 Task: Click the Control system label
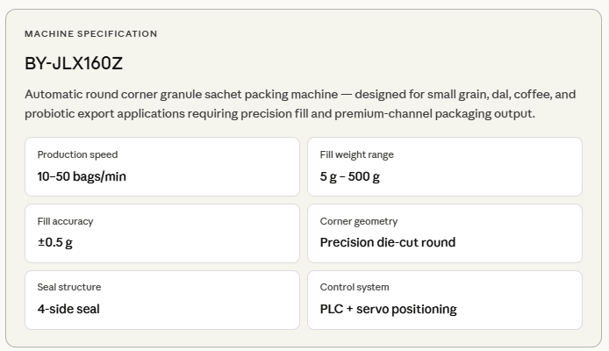pos(355,287)
